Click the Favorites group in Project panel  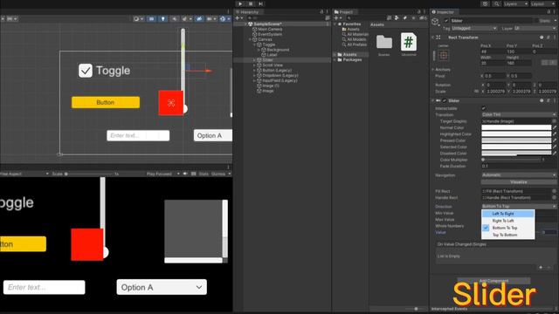point(351,24)
